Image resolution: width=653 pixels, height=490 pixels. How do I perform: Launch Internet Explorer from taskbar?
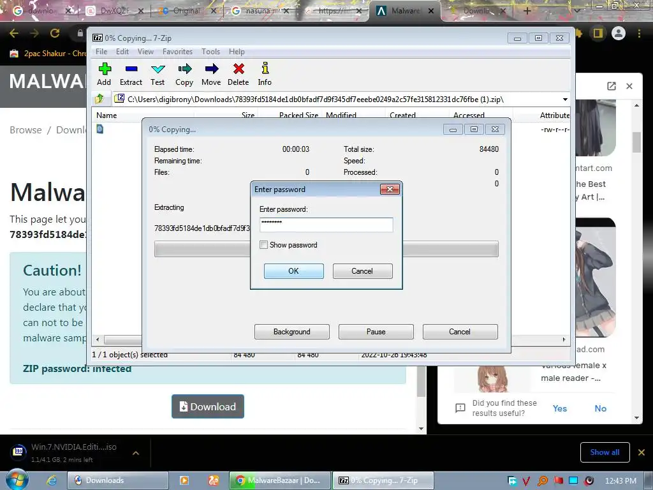pyautogui.click(x=51, y=480)
